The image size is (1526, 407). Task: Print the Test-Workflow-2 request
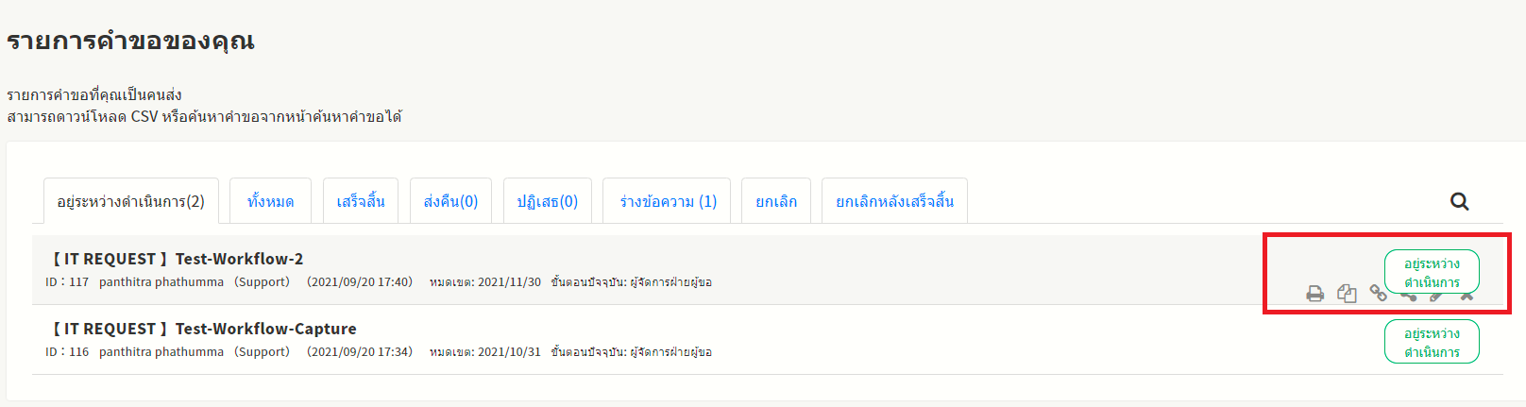click(1314, 294)
